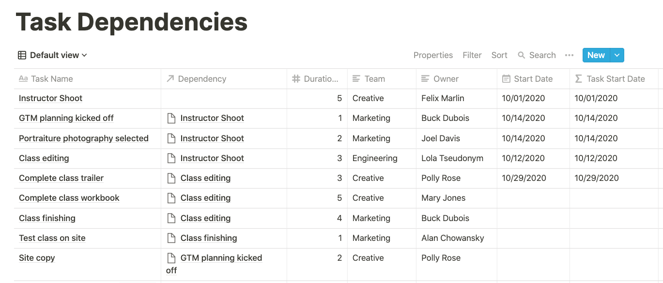Open the three-dots more options menu
Image resolution: width=663 pixels, height=283 pixels.
click(569, 55)
